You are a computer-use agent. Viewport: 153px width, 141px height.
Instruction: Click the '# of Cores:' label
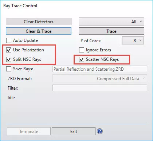click(91, 41)
